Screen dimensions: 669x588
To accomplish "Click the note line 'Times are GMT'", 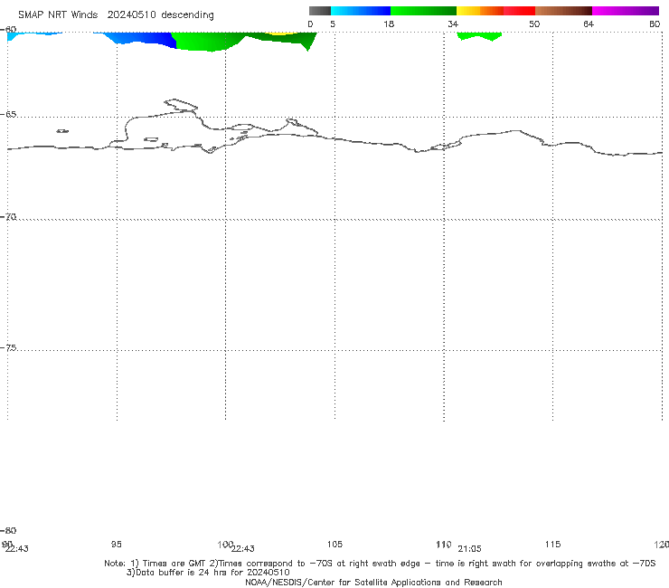I will pyautogui.click(x=174, y=564).
